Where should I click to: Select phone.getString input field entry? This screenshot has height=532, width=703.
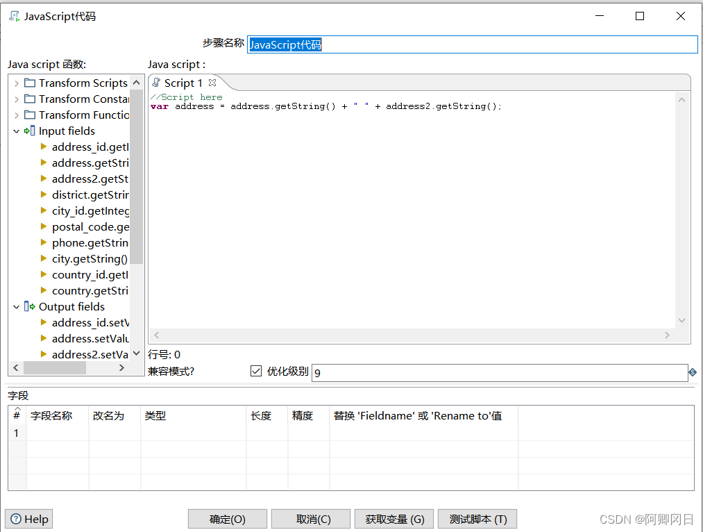[x=90, y=243]
